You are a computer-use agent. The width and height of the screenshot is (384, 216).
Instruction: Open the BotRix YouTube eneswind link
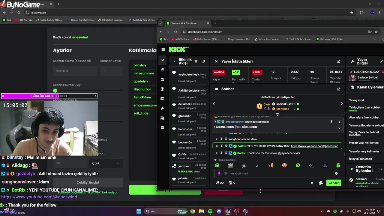(314, 146)
